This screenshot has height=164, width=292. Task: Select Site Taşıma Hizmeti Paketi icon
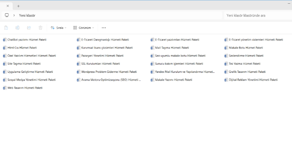click(5, 64)
